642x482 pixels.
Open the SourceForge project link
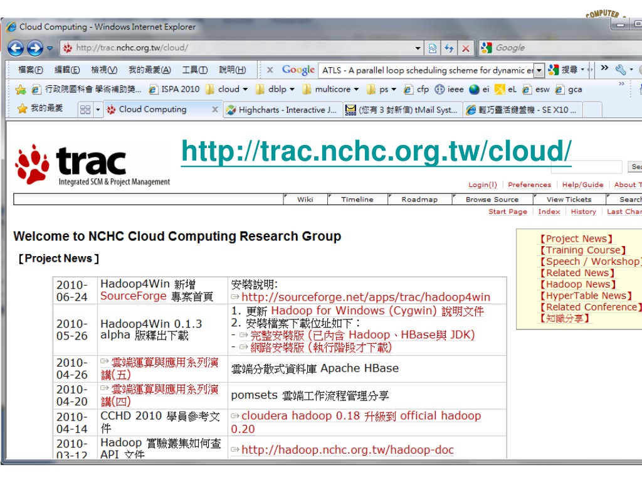click(134, 296)
